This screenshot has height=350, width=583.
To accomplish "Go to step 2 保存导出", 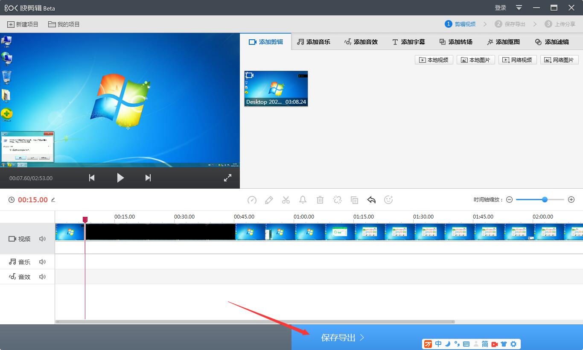I will point(510,24).
